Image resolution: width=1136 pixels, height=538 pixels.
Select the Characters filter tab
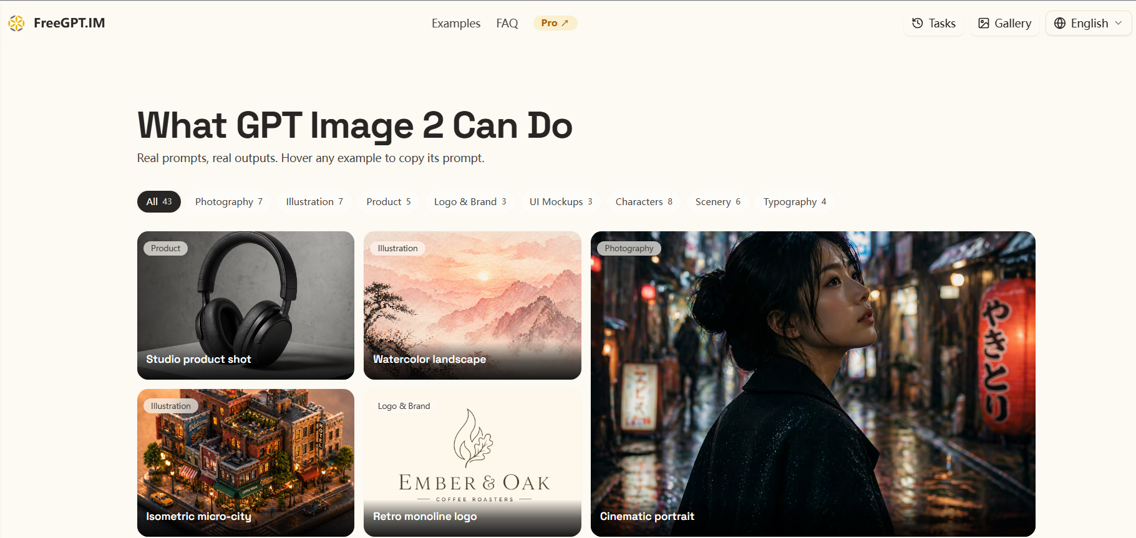click(x=644, y=201)
